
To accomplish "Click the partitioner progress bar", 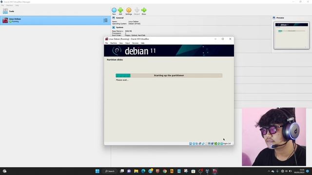I will [x=169, y=75].
